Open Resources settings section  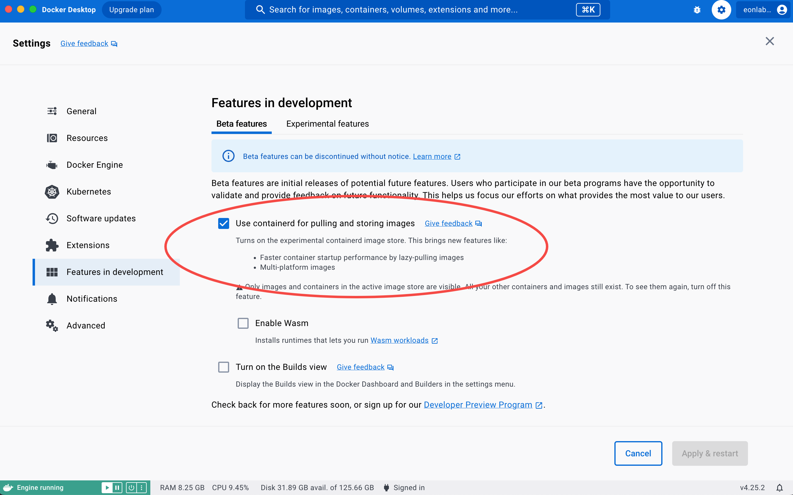tap(87, 138)
